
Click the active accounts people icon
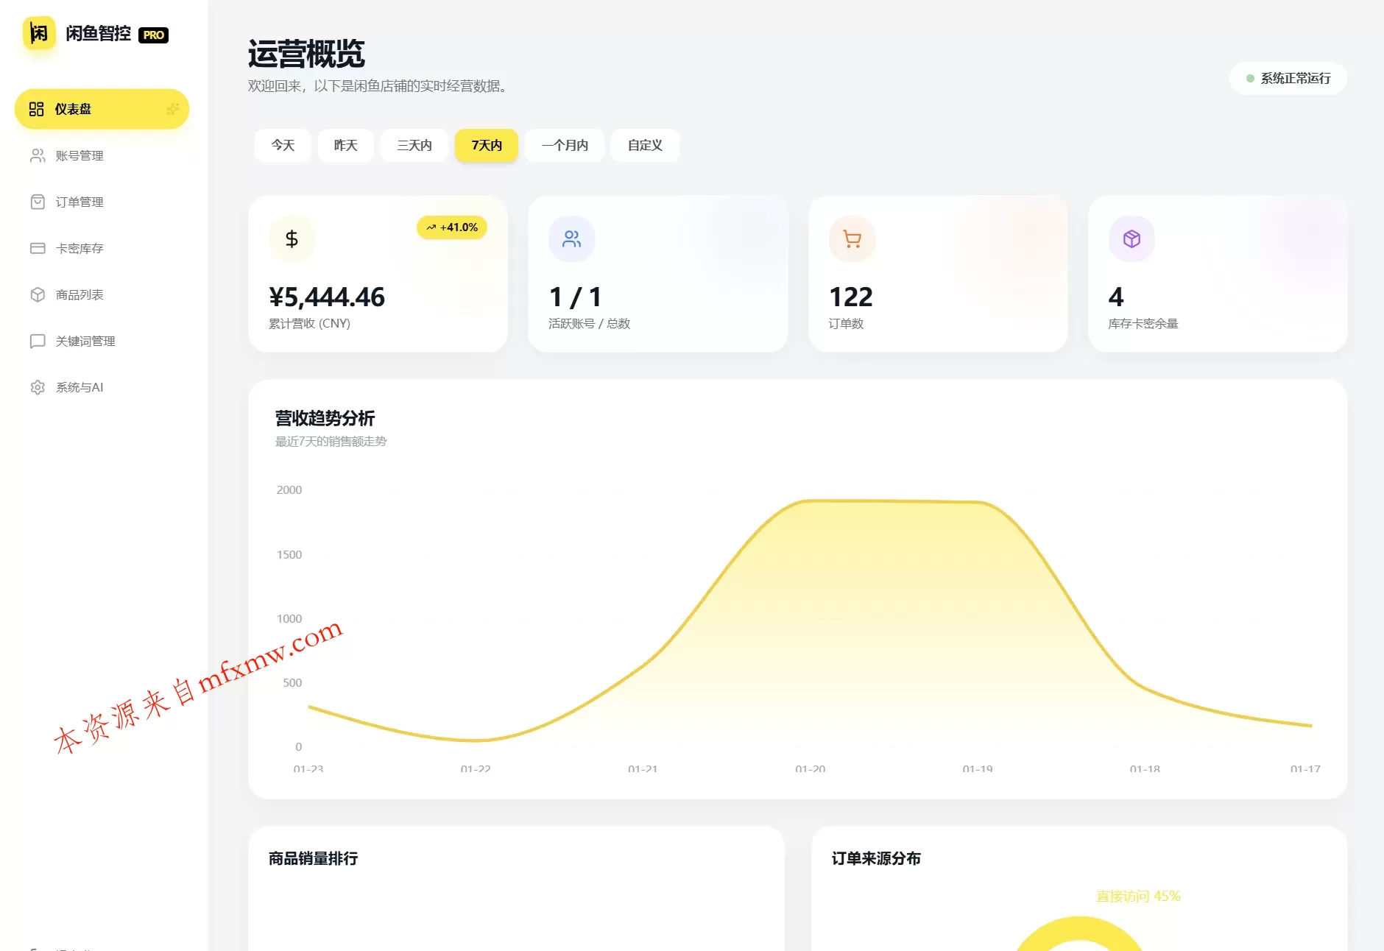tap(571, 238)
